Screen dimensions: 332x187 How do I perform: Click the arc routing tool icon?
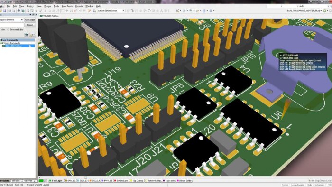pyautogui.click(x=149, y=11)
